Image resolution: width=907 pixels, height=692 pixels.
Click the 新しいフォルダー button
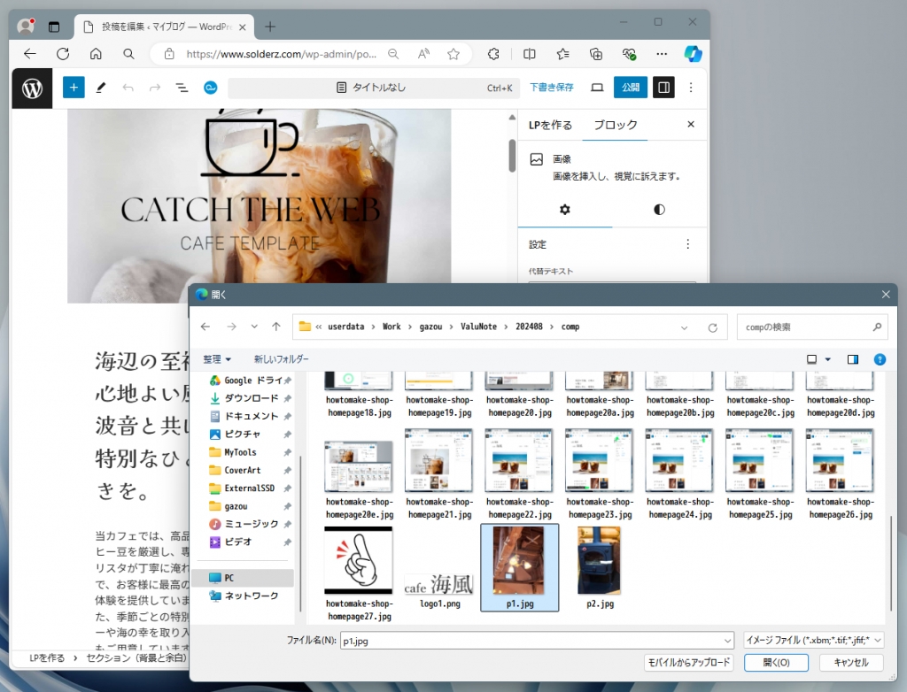pyautogui.click(x=281, y=359)
